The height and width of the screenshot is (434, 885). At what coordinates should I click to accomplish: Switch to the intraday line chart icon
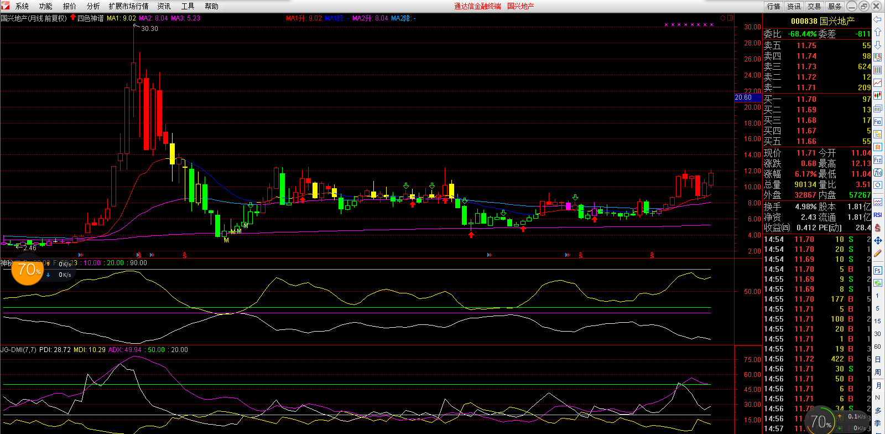click(x=878, y=83)
